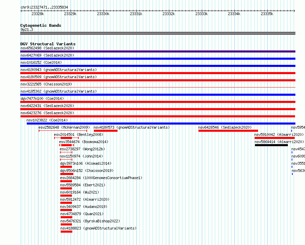
Task: Open variant nsv5912472 (Almarri2020)
Action: coord(85,199)
